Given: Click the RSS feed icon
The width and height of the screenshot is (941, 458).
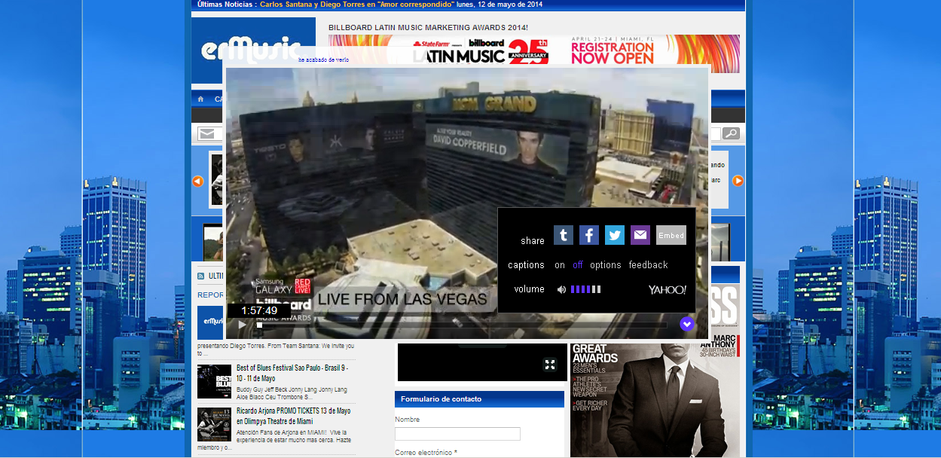Looking at the screenshot, I should point(200,276).
